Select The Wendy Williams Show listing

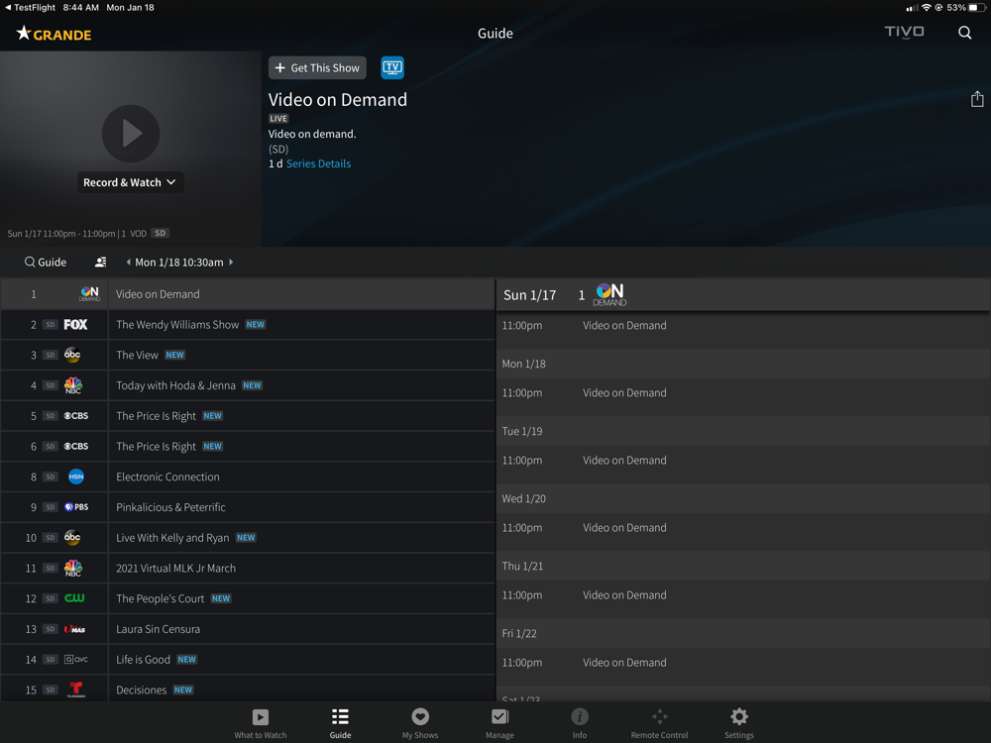[x=301, y=324]
